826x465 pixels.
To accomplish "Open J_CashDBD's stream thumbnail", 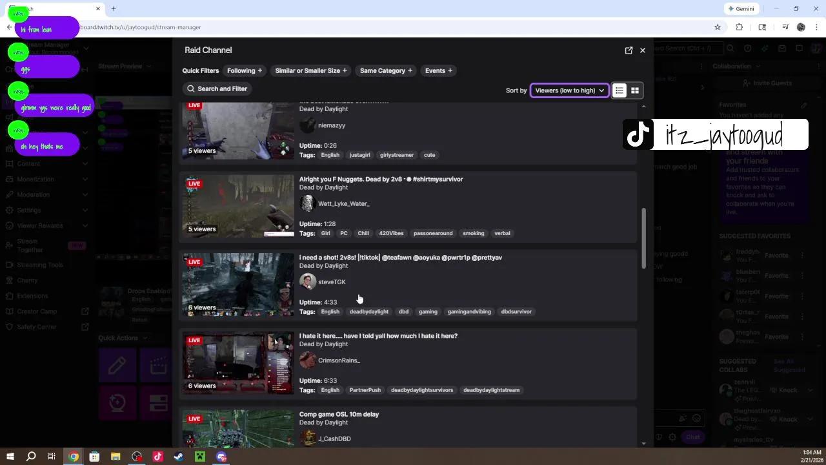I will coord(238,428).
